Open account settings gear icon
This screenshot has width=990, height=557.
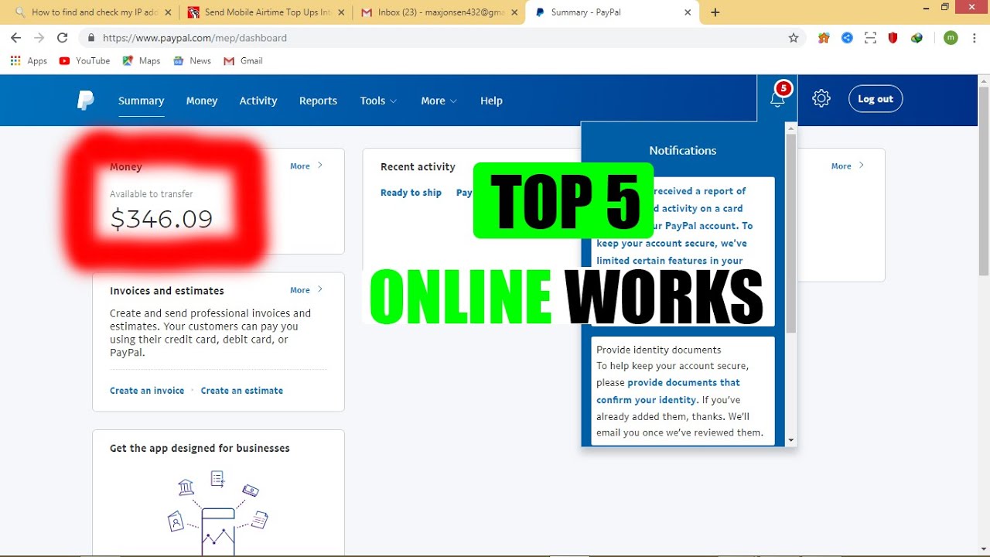tap(821, 98)
